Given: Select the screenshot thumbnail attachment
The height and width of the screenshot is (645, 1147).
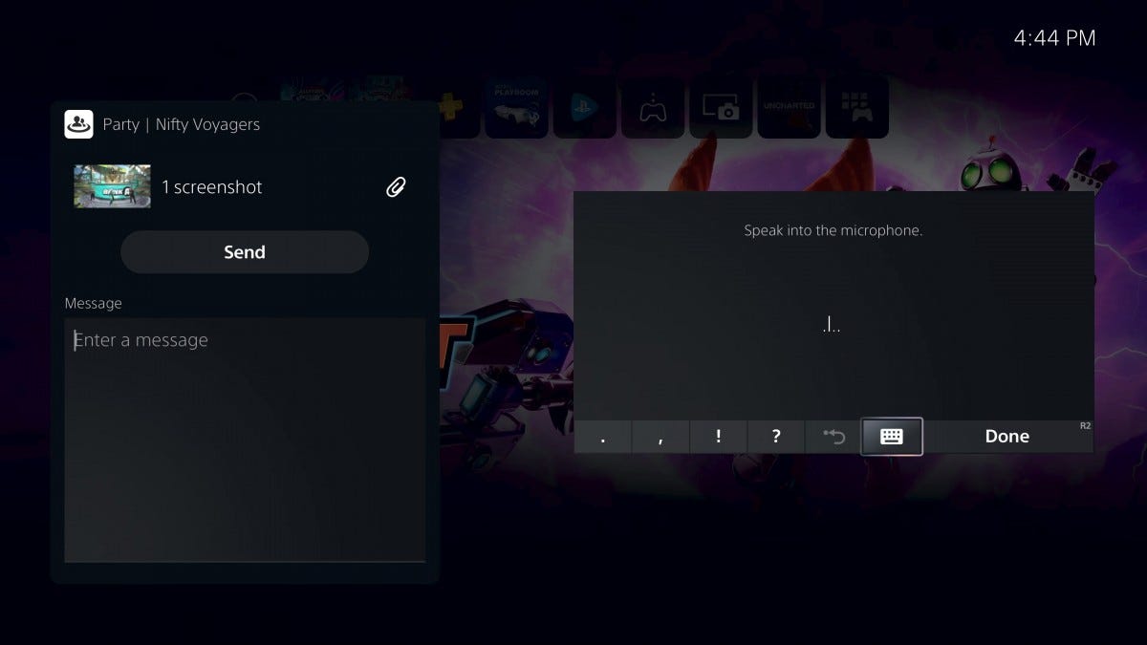Looking at the screenshot, I should [112, 186].
